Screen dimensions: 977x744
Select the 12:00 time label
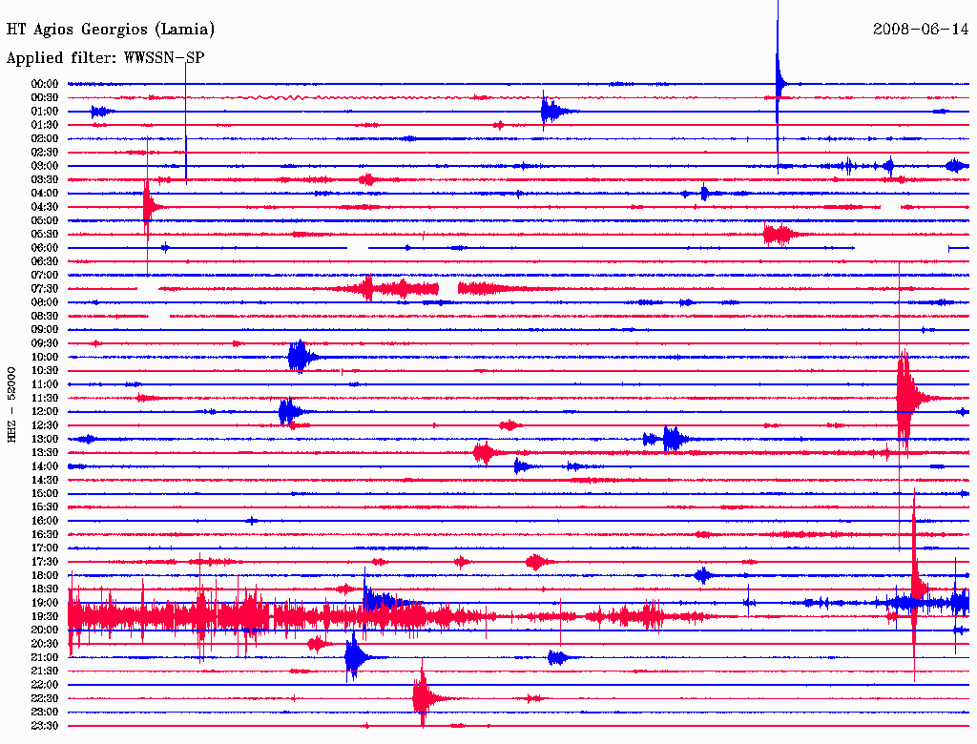(45, 412)
